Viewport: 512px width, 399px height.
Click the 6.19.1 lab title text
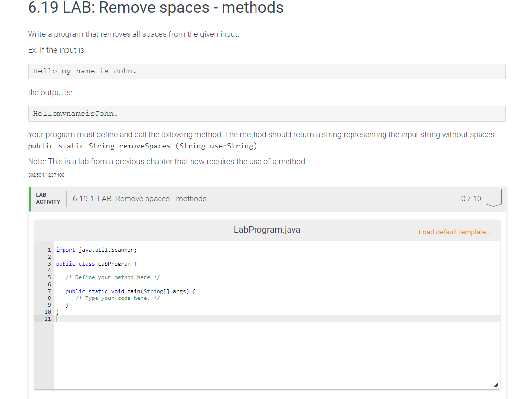(x=139, y=198)
